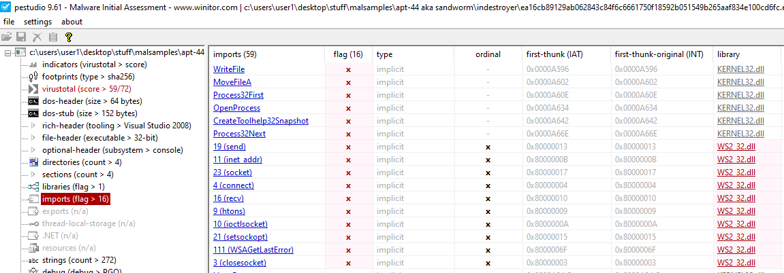Click the virustotal arrow icon

click(33, 89)
